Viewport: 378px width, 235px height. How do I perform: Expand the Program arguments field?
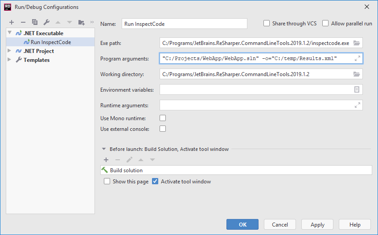coord(357,58)
